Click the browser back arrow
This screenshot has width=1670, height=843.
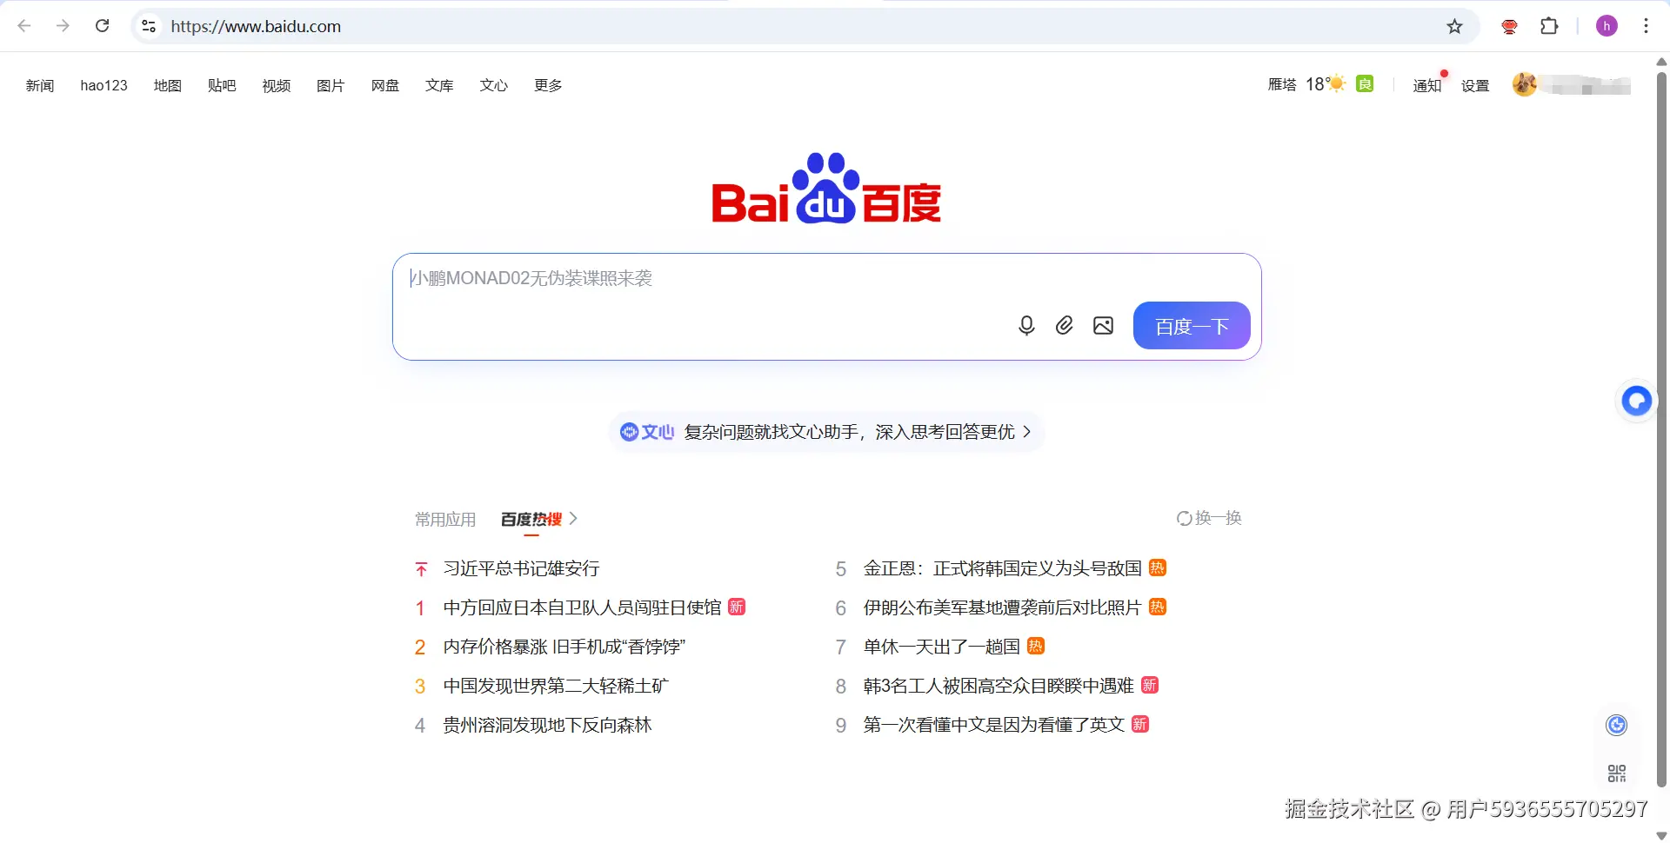[x=24, y=26]
